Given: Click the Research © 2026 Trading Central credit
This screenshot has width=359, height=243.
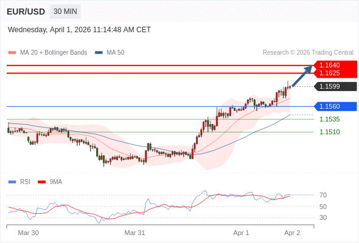Looking at the screenshot, I should (x=308, y=53).
